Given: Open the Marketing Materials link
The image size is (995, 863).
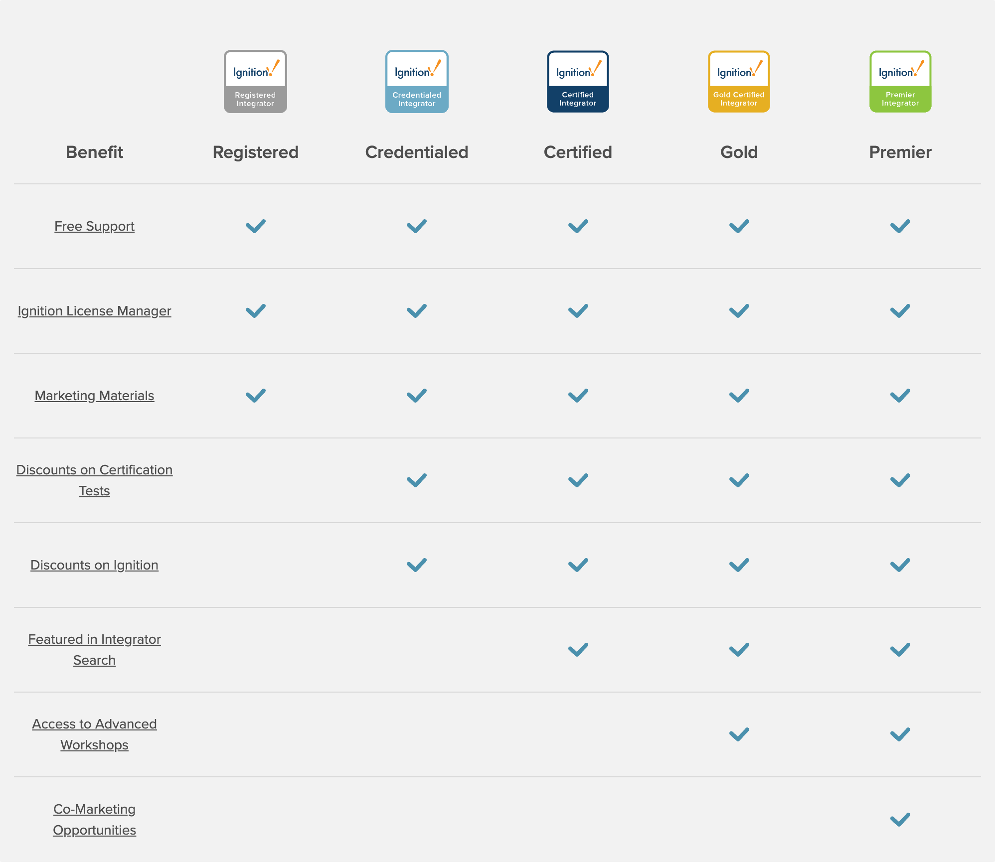Looking at the screenshot, I should [94, 395].
